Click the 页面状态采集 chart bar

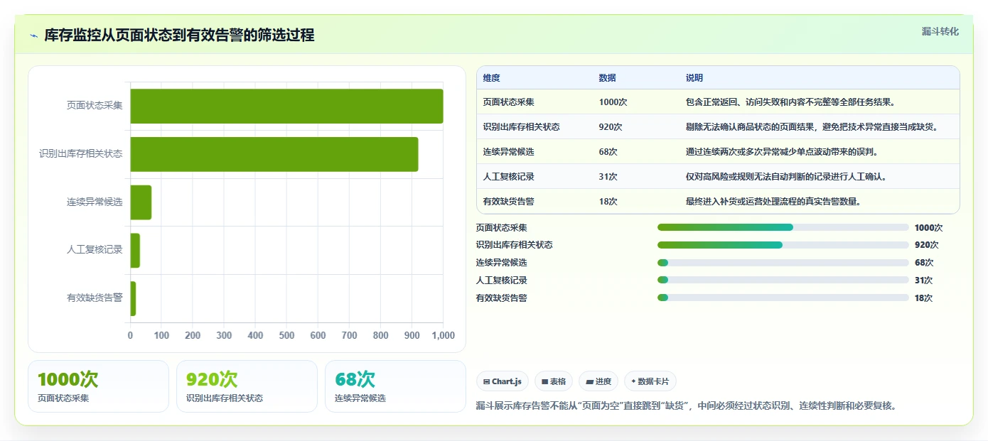[x=286, y=106]
